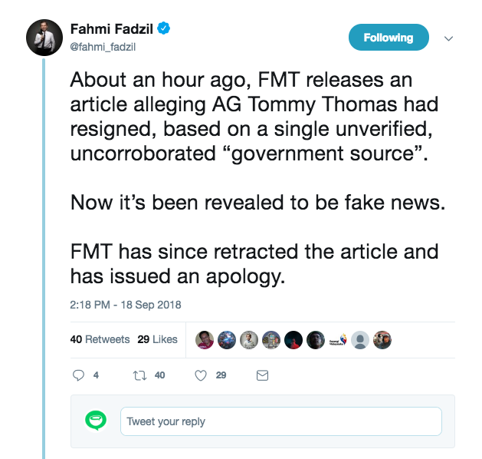Click the blue verified badge

(x=163, y=29)
